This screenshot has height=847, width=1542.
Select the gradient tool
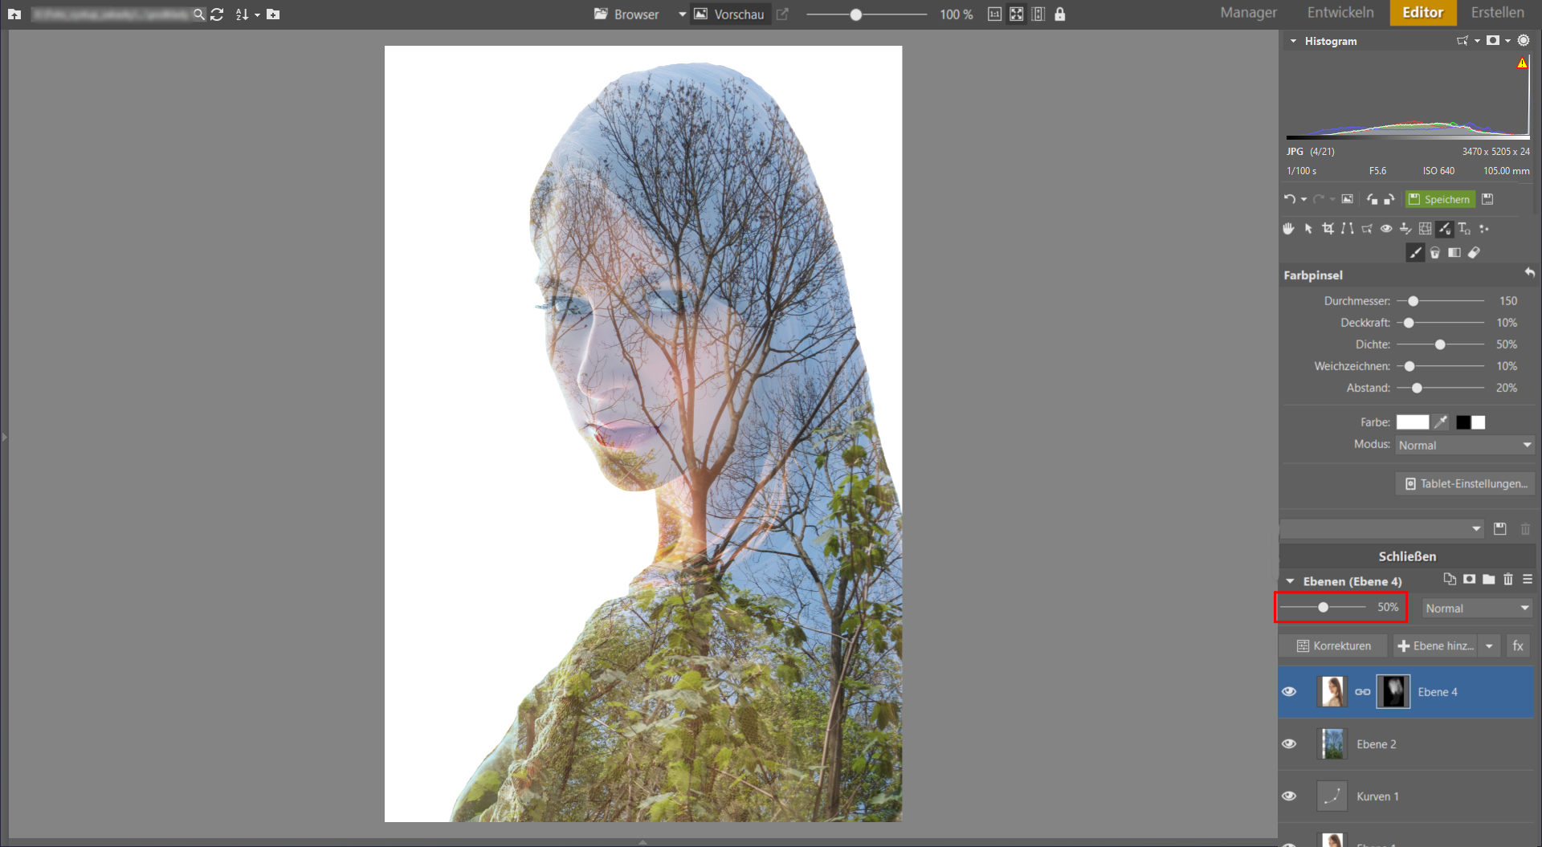coord(1454,253)
